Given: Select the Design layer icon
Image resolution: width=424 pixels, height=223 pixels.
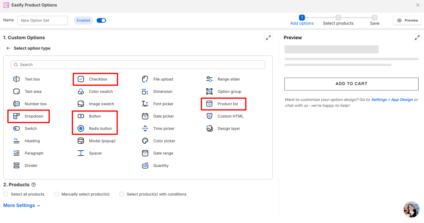Looking at the screenshot, I should click(x=209, y=129).
